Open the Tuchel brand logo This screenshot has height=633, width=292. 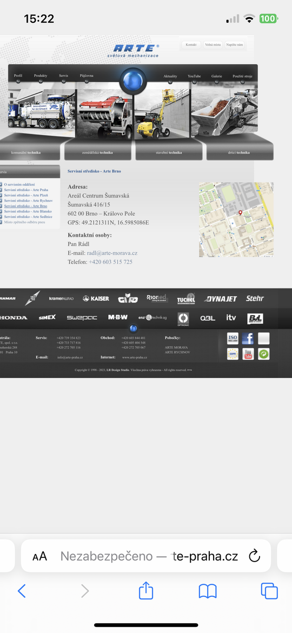point(186,299)
